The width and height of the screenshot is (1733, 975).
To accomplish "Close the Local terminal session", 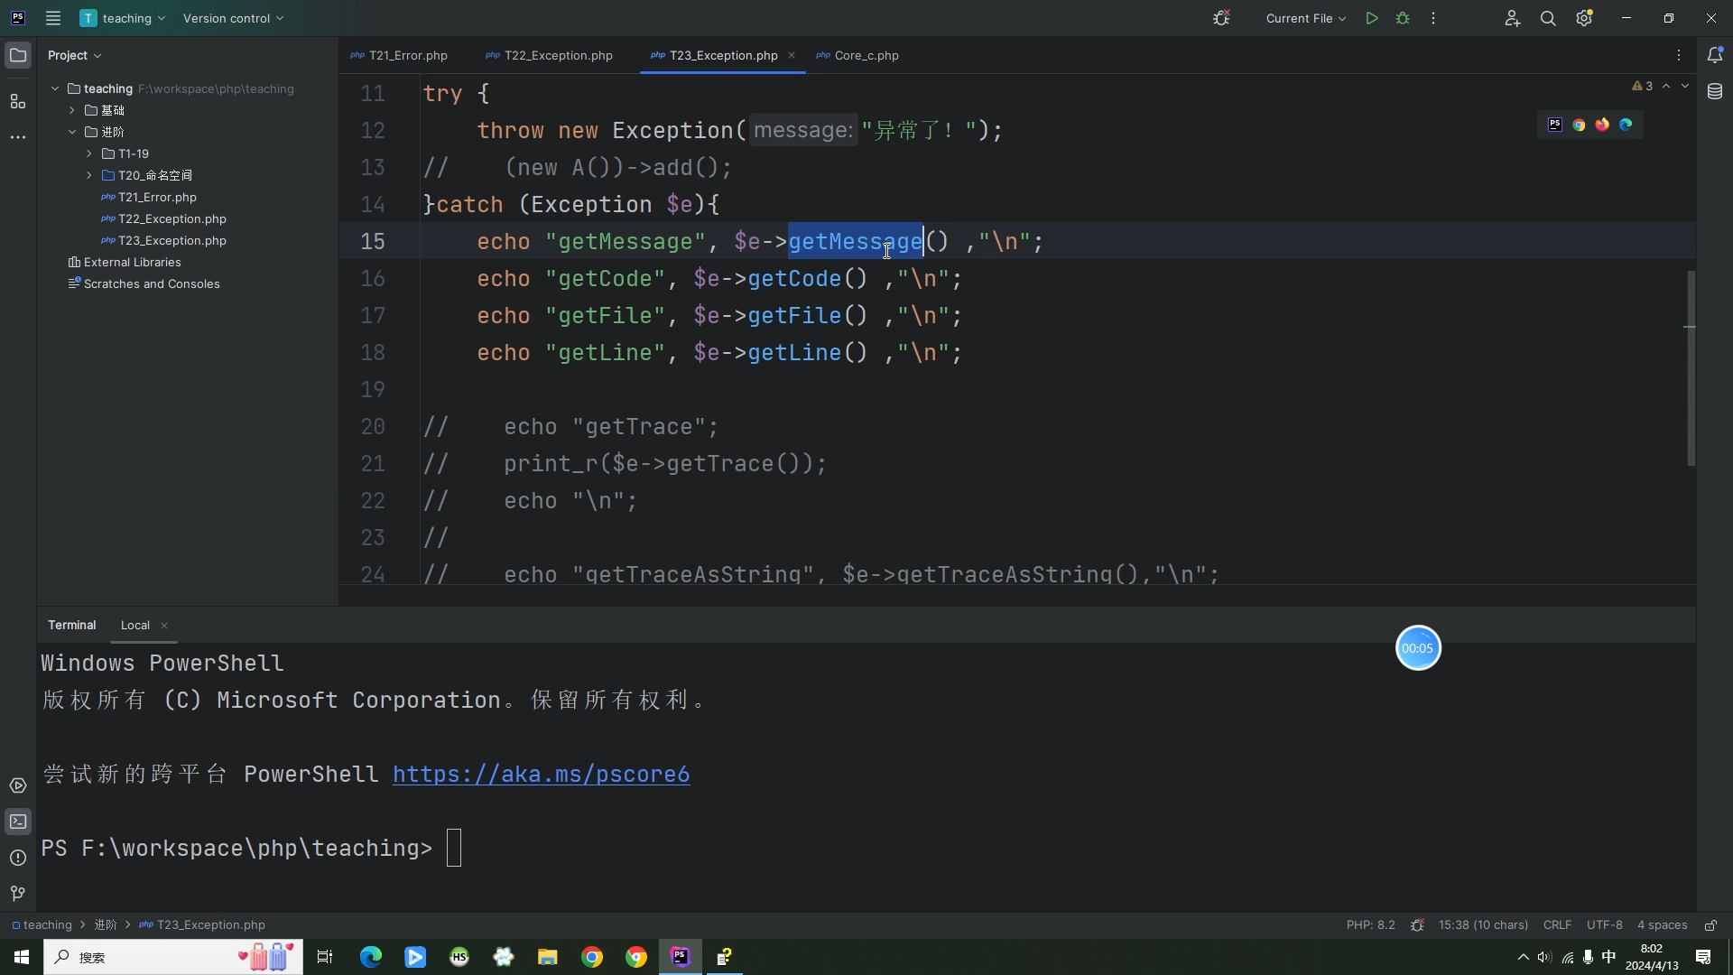I will pos(164,626).
